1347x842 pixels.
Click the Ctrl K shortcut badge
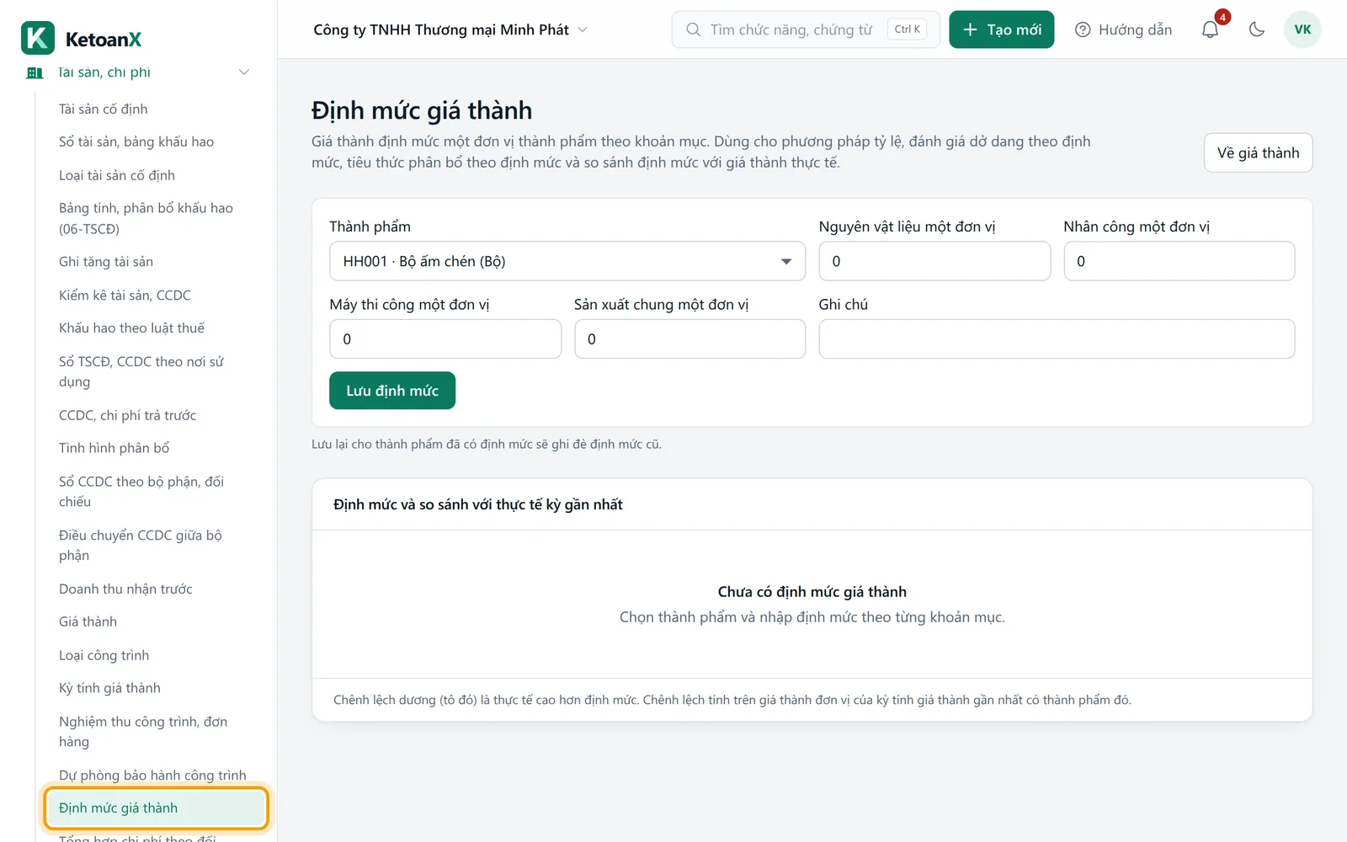coord(907,29)
